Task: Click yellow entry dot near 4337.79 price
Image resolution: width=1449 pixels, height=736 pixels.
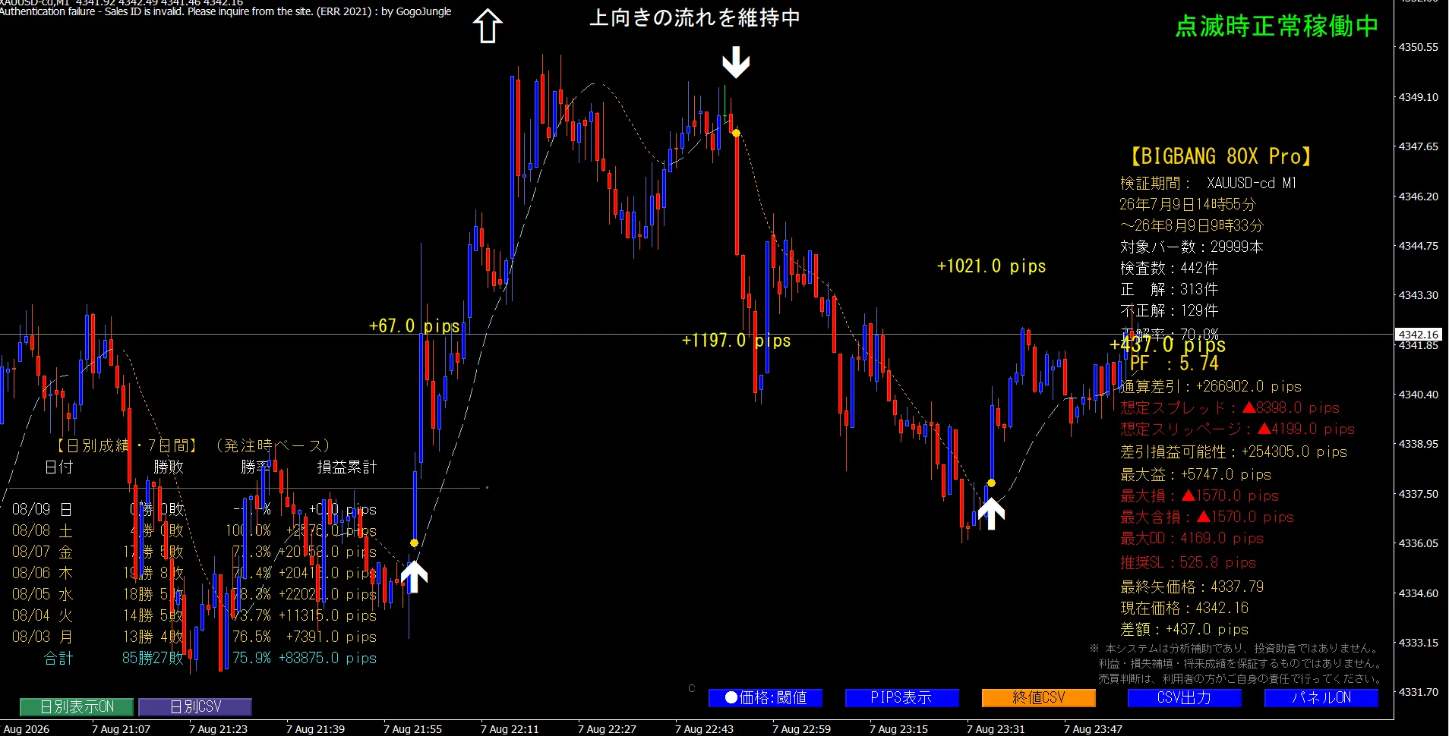Action: [x=991, y=483]
